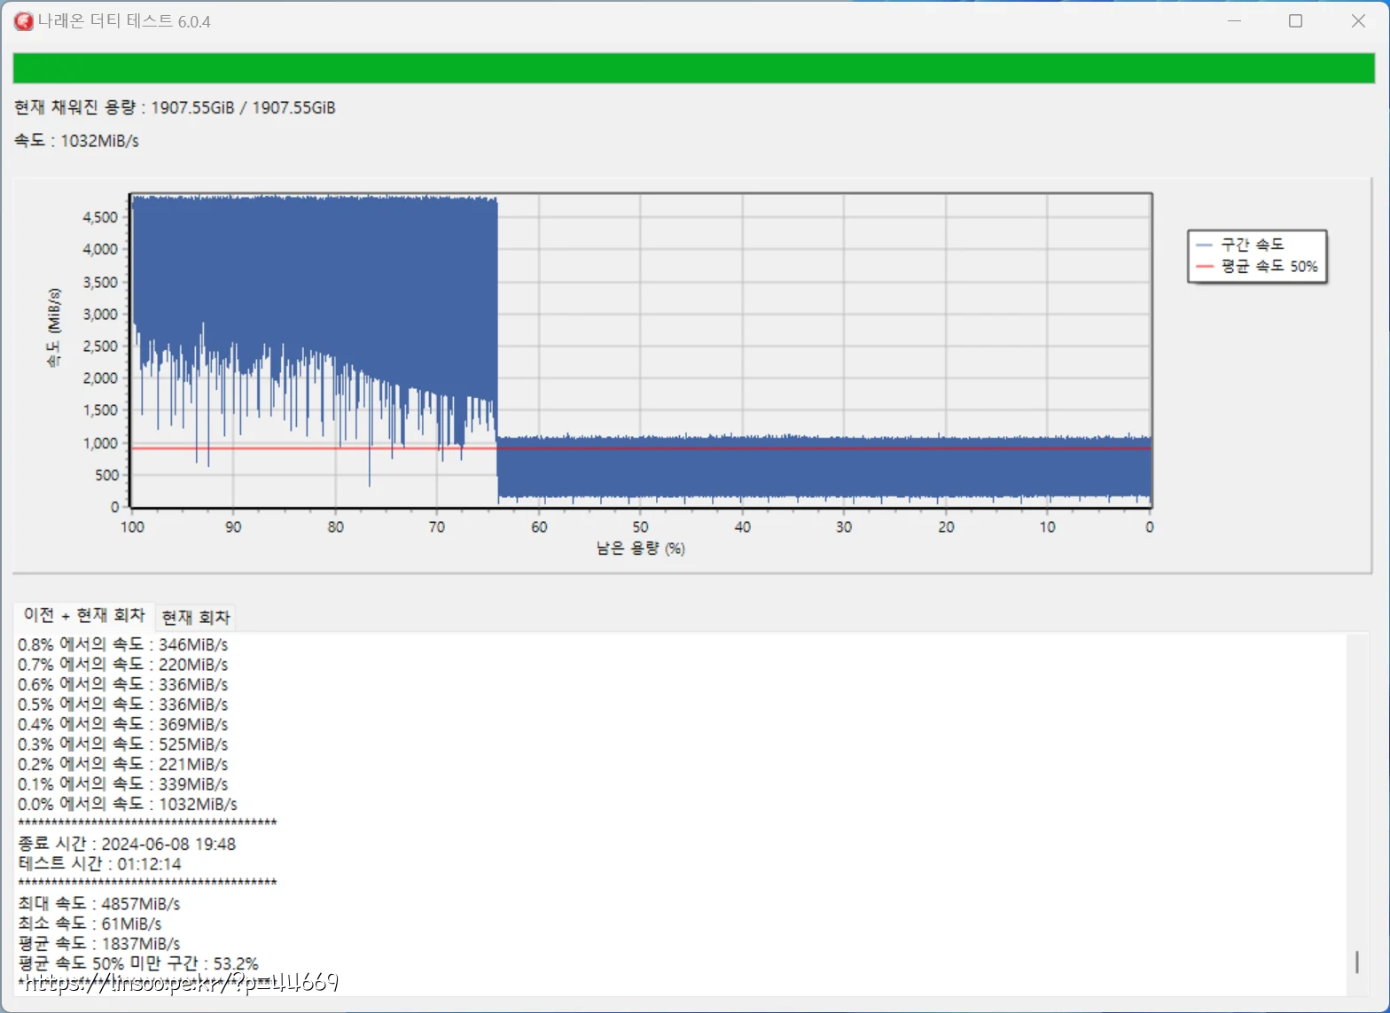Click the max speed '최대 속도 : 4857MiB/s'
This screenshot has width=1390, height=1013.
tap(98, 904)
